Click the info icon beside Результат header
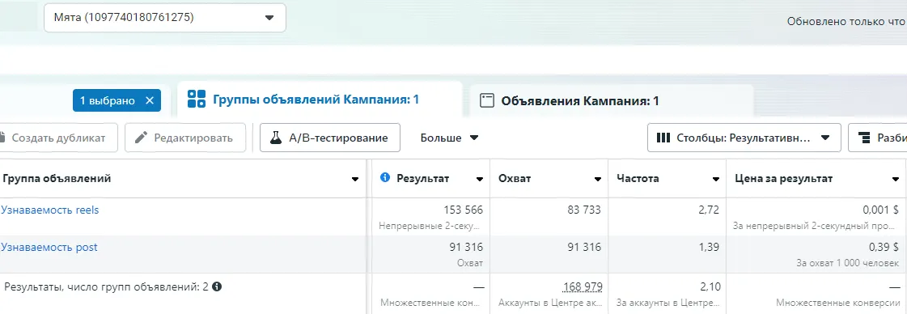This screenshot has height=314, width=907. point(385,178)
